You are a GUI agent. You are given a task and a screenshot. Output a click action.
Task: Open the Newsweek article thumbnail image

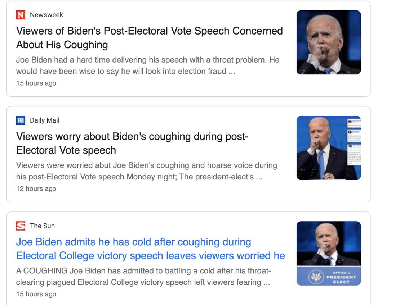pos(328,42)
